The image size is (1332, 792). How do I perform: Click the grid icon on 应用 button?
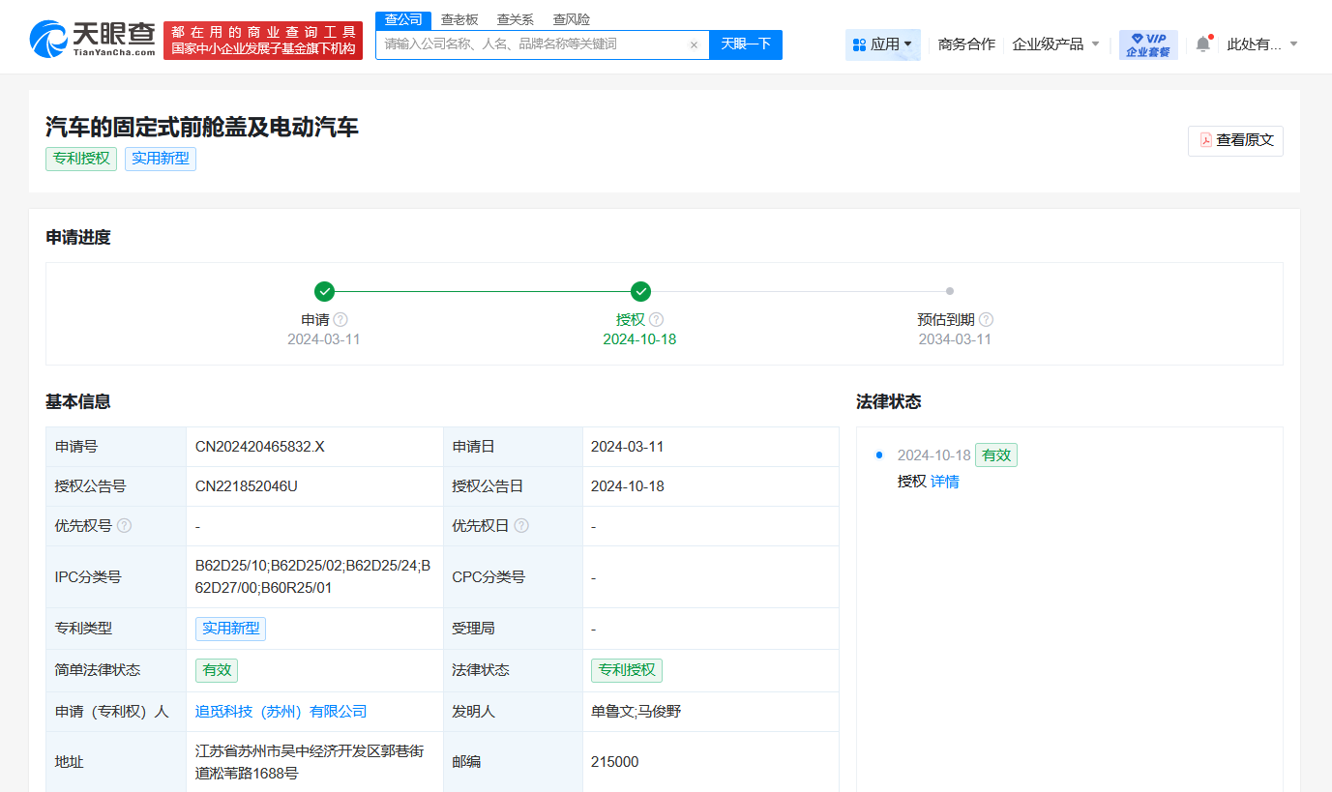point(860,43)
